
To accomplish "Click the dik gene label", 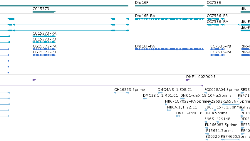I will (243, 9).
